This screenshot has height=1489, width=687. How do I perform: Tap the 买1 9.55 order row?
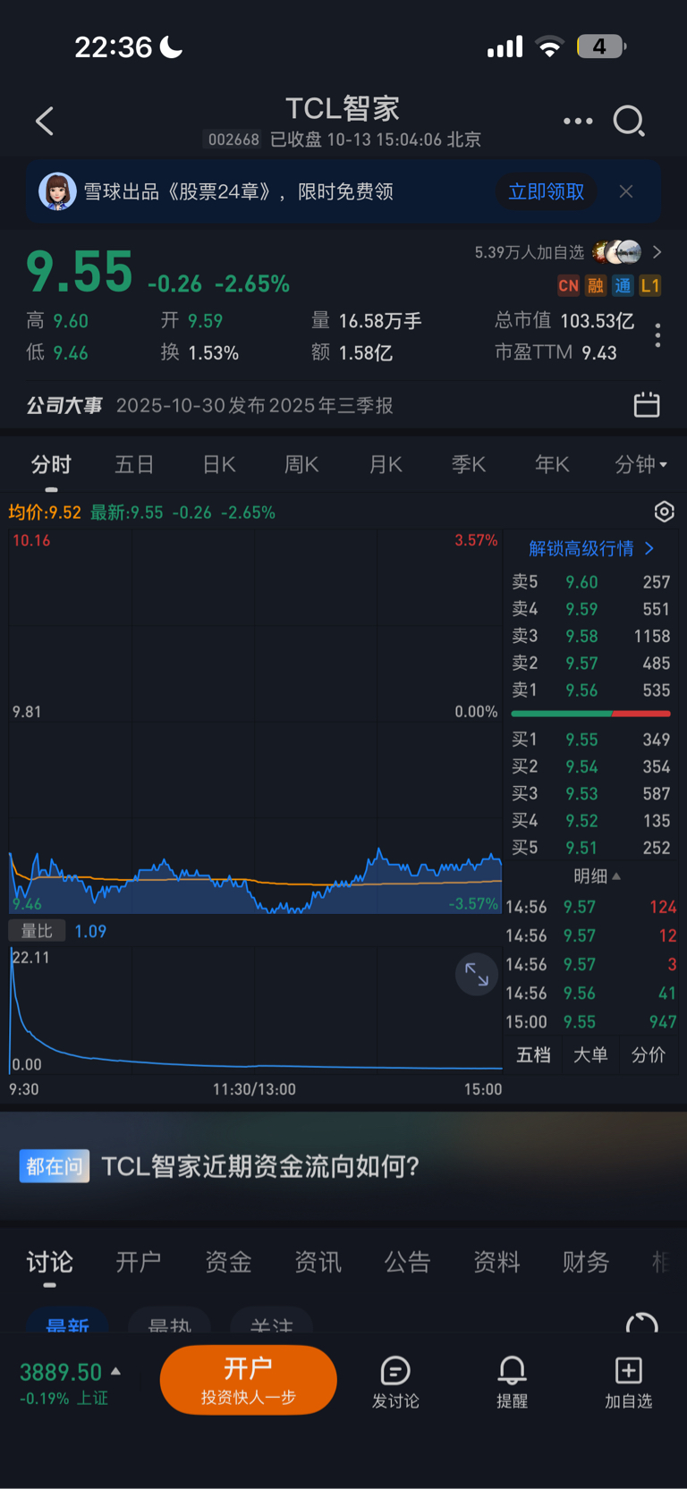pos(590,740)
